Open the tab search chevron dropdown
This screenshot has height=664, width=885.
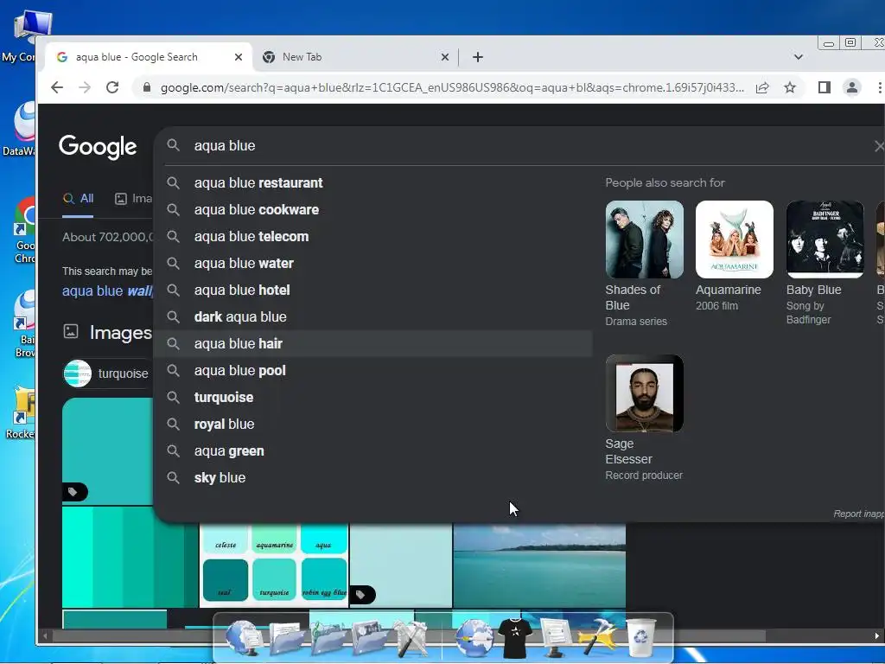coord(798,57)
